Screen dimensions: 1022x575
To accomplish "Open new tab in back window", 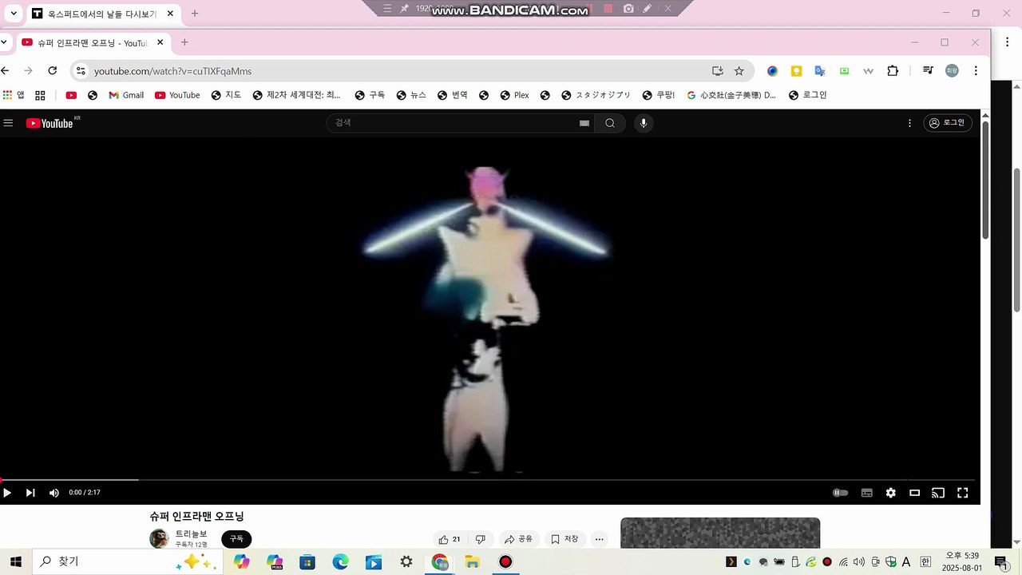I will click(195, 14).
